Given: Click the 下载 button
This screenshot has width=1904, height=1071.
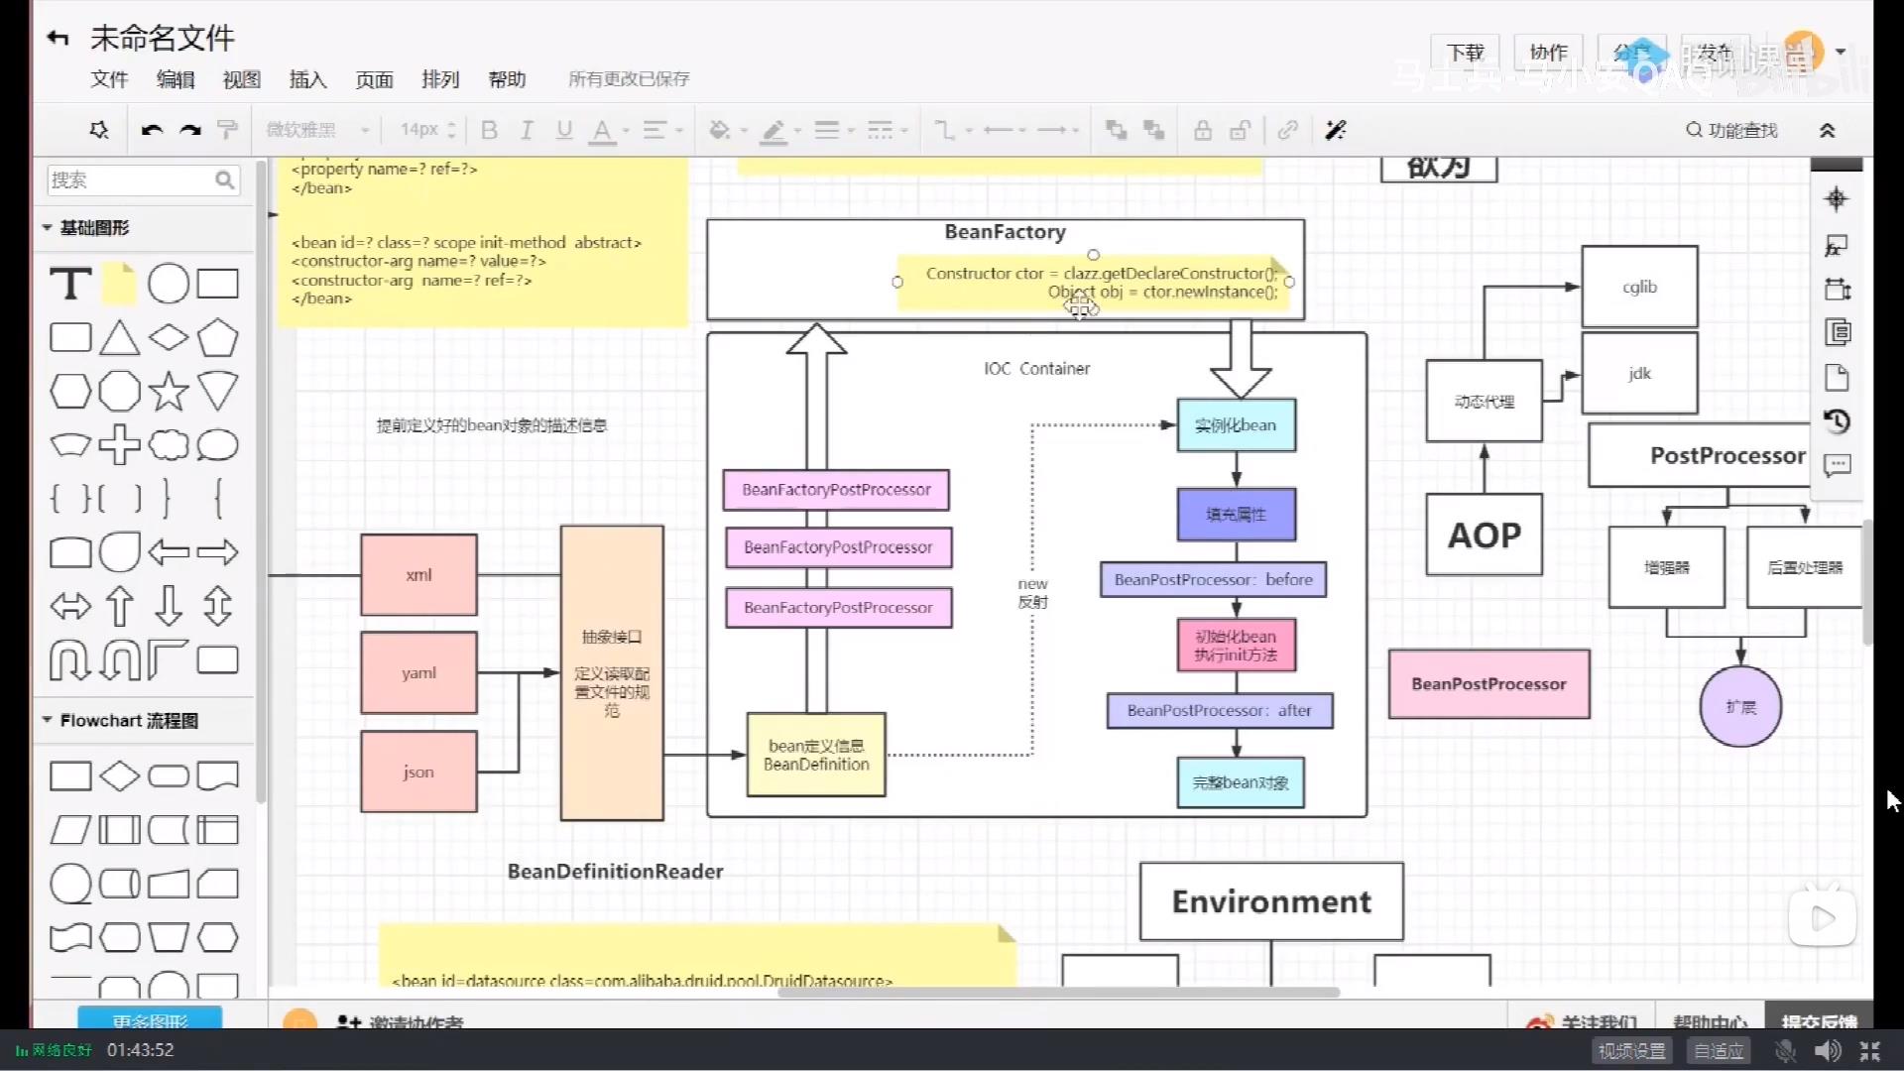Looking at the screenshot, I should point(1465,53).
